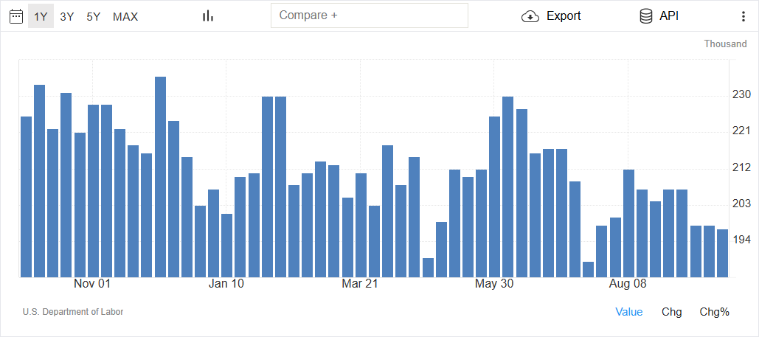This screenshot has width=759, height=337.
Task: Click the database API icon
Action: click(x=645, y=16)
